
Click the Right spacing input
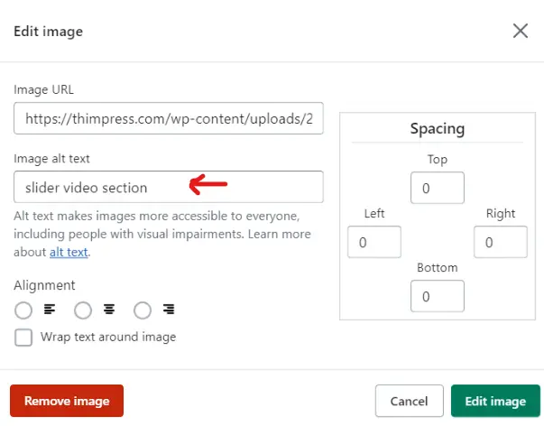(501, 242)
